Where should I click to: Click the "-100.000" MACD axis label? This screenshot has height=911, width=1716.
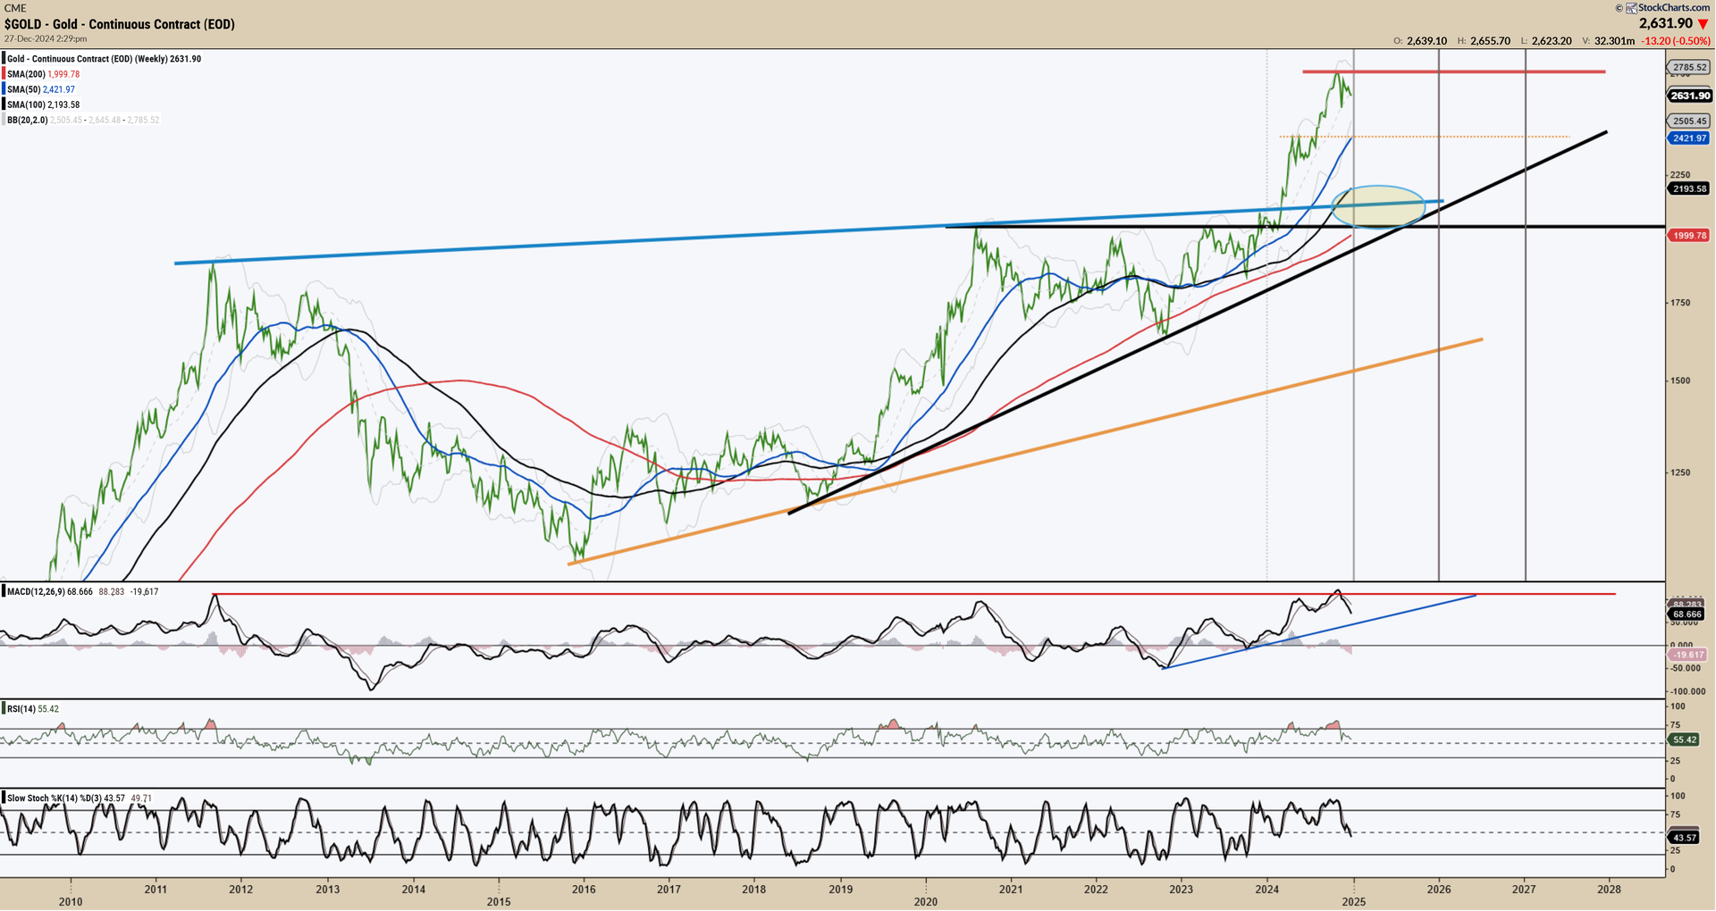(x=1687, y=691)
